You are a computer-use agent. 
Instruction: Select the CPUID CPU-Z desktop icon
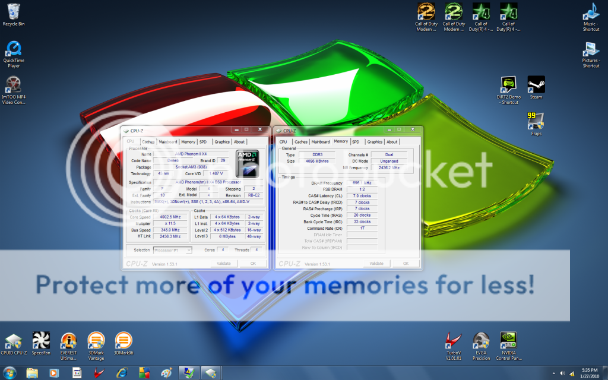pyautogui.click(x=14, y=344)
